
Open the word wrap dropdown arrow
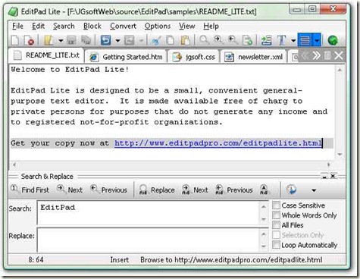tap(317, 40)
